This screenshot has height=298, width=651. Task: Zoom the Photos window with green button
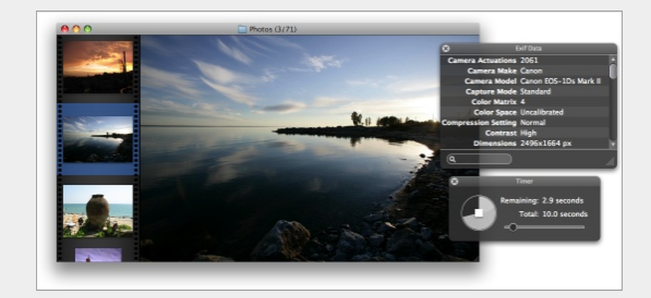click(88, 29)
